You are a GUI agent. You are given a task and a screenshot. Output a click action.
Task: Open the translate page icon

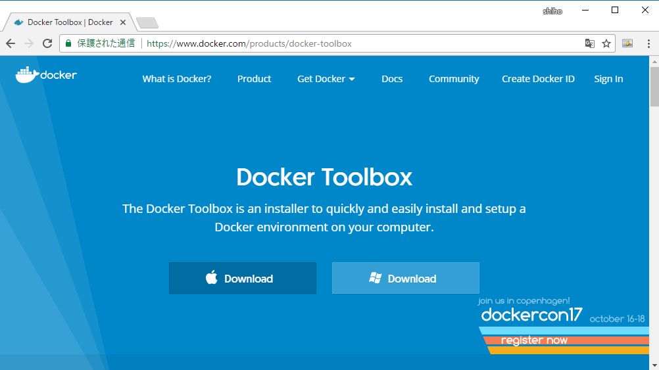(590, 43)
